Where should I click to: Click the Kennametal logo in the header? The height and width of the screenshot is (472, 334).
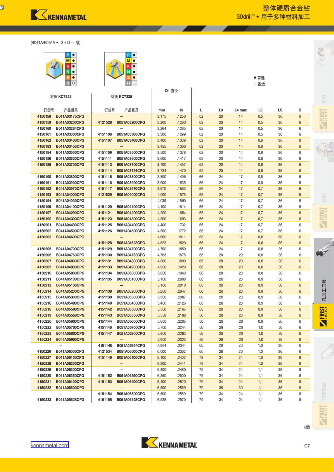(58, 15)
